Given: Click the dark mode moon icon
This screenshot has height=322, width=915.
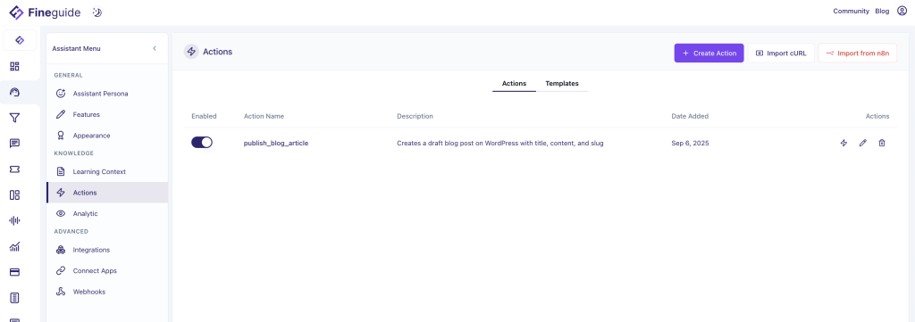Looking at the screenshot, I should point(97,12).
